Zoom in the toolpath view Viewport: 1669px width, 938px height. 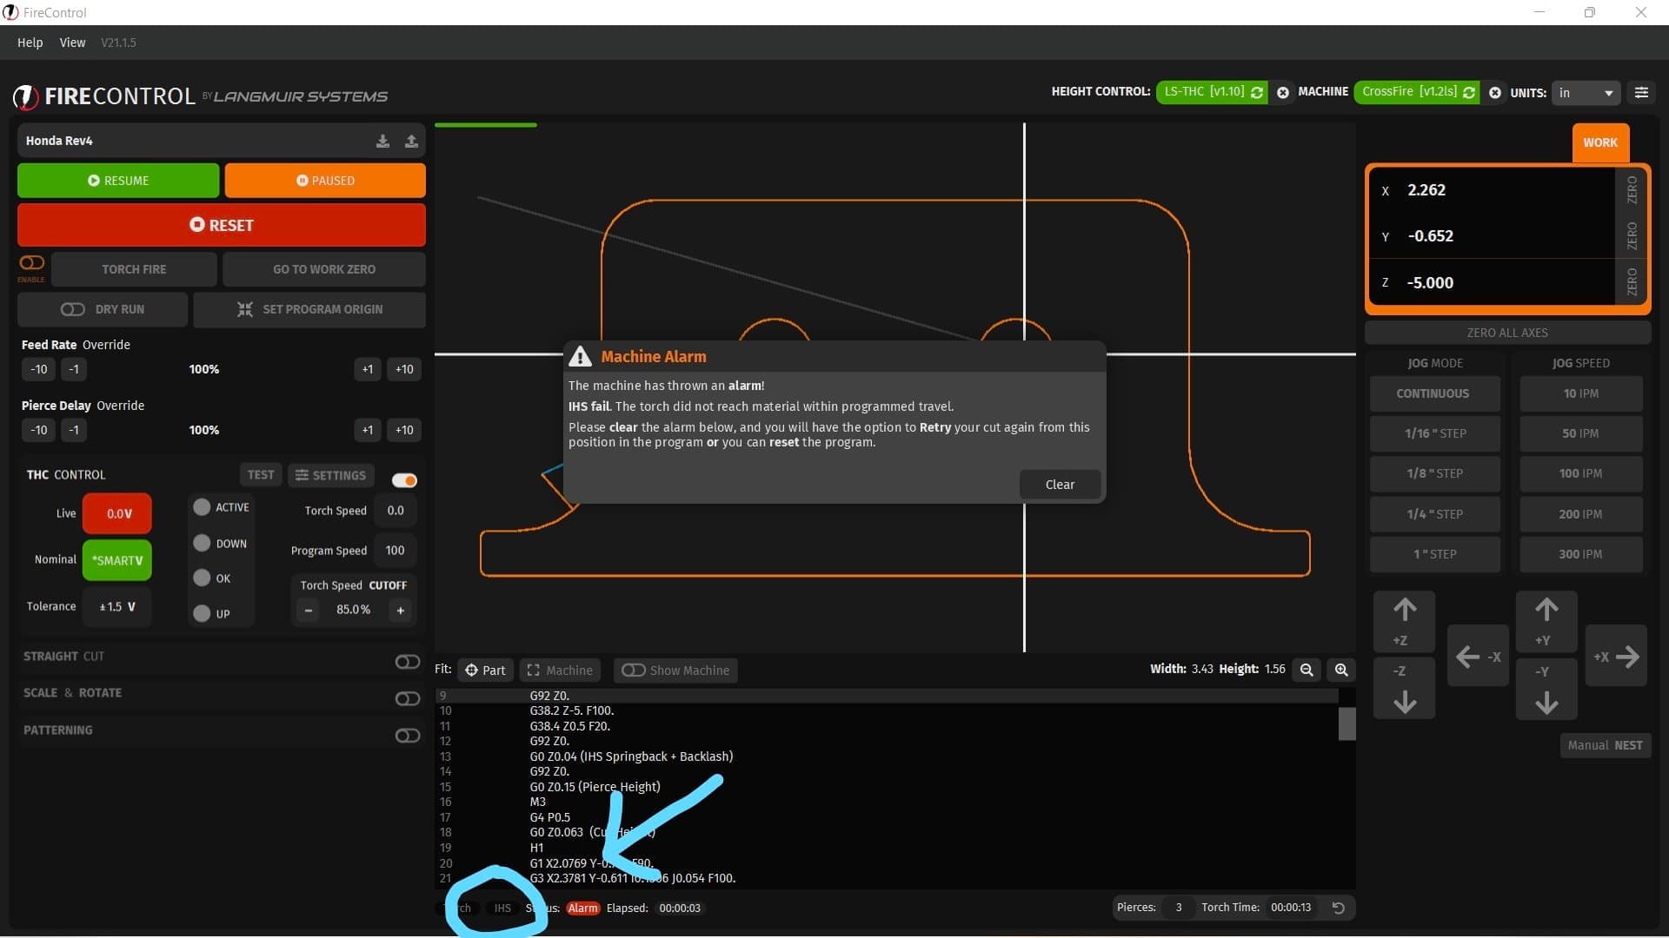[x=1341, y=670]
